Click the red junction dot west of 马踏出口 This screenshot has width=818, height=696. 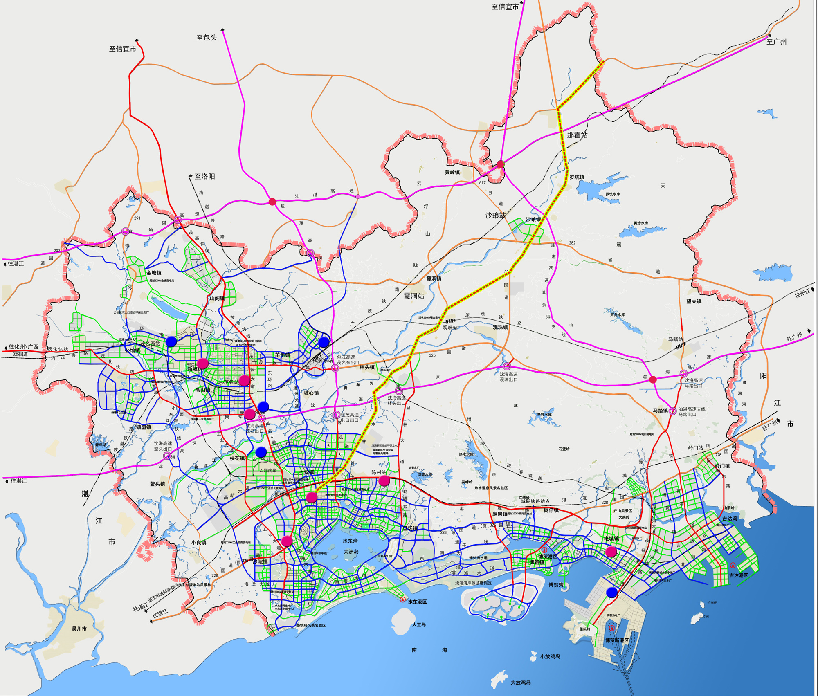[x=653, y=379]
